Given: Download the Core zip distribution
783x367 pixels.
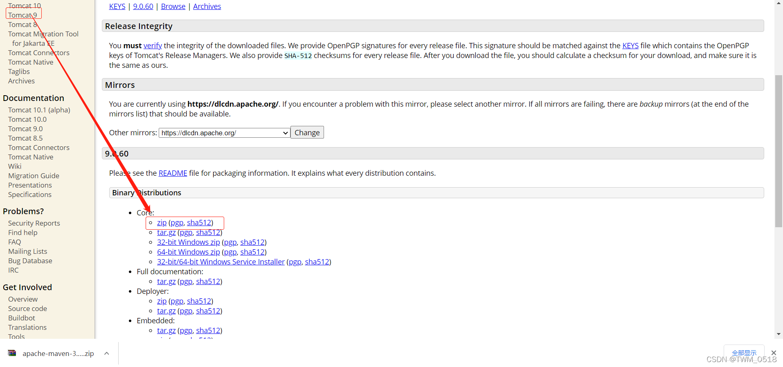Looking at the screenshot, I should (162, 223).
